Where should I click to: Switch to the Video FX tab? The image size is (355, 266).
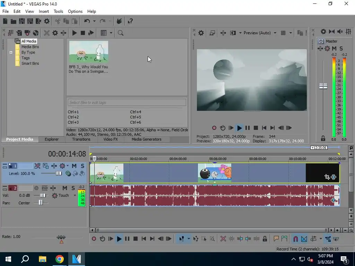[111, 139]
